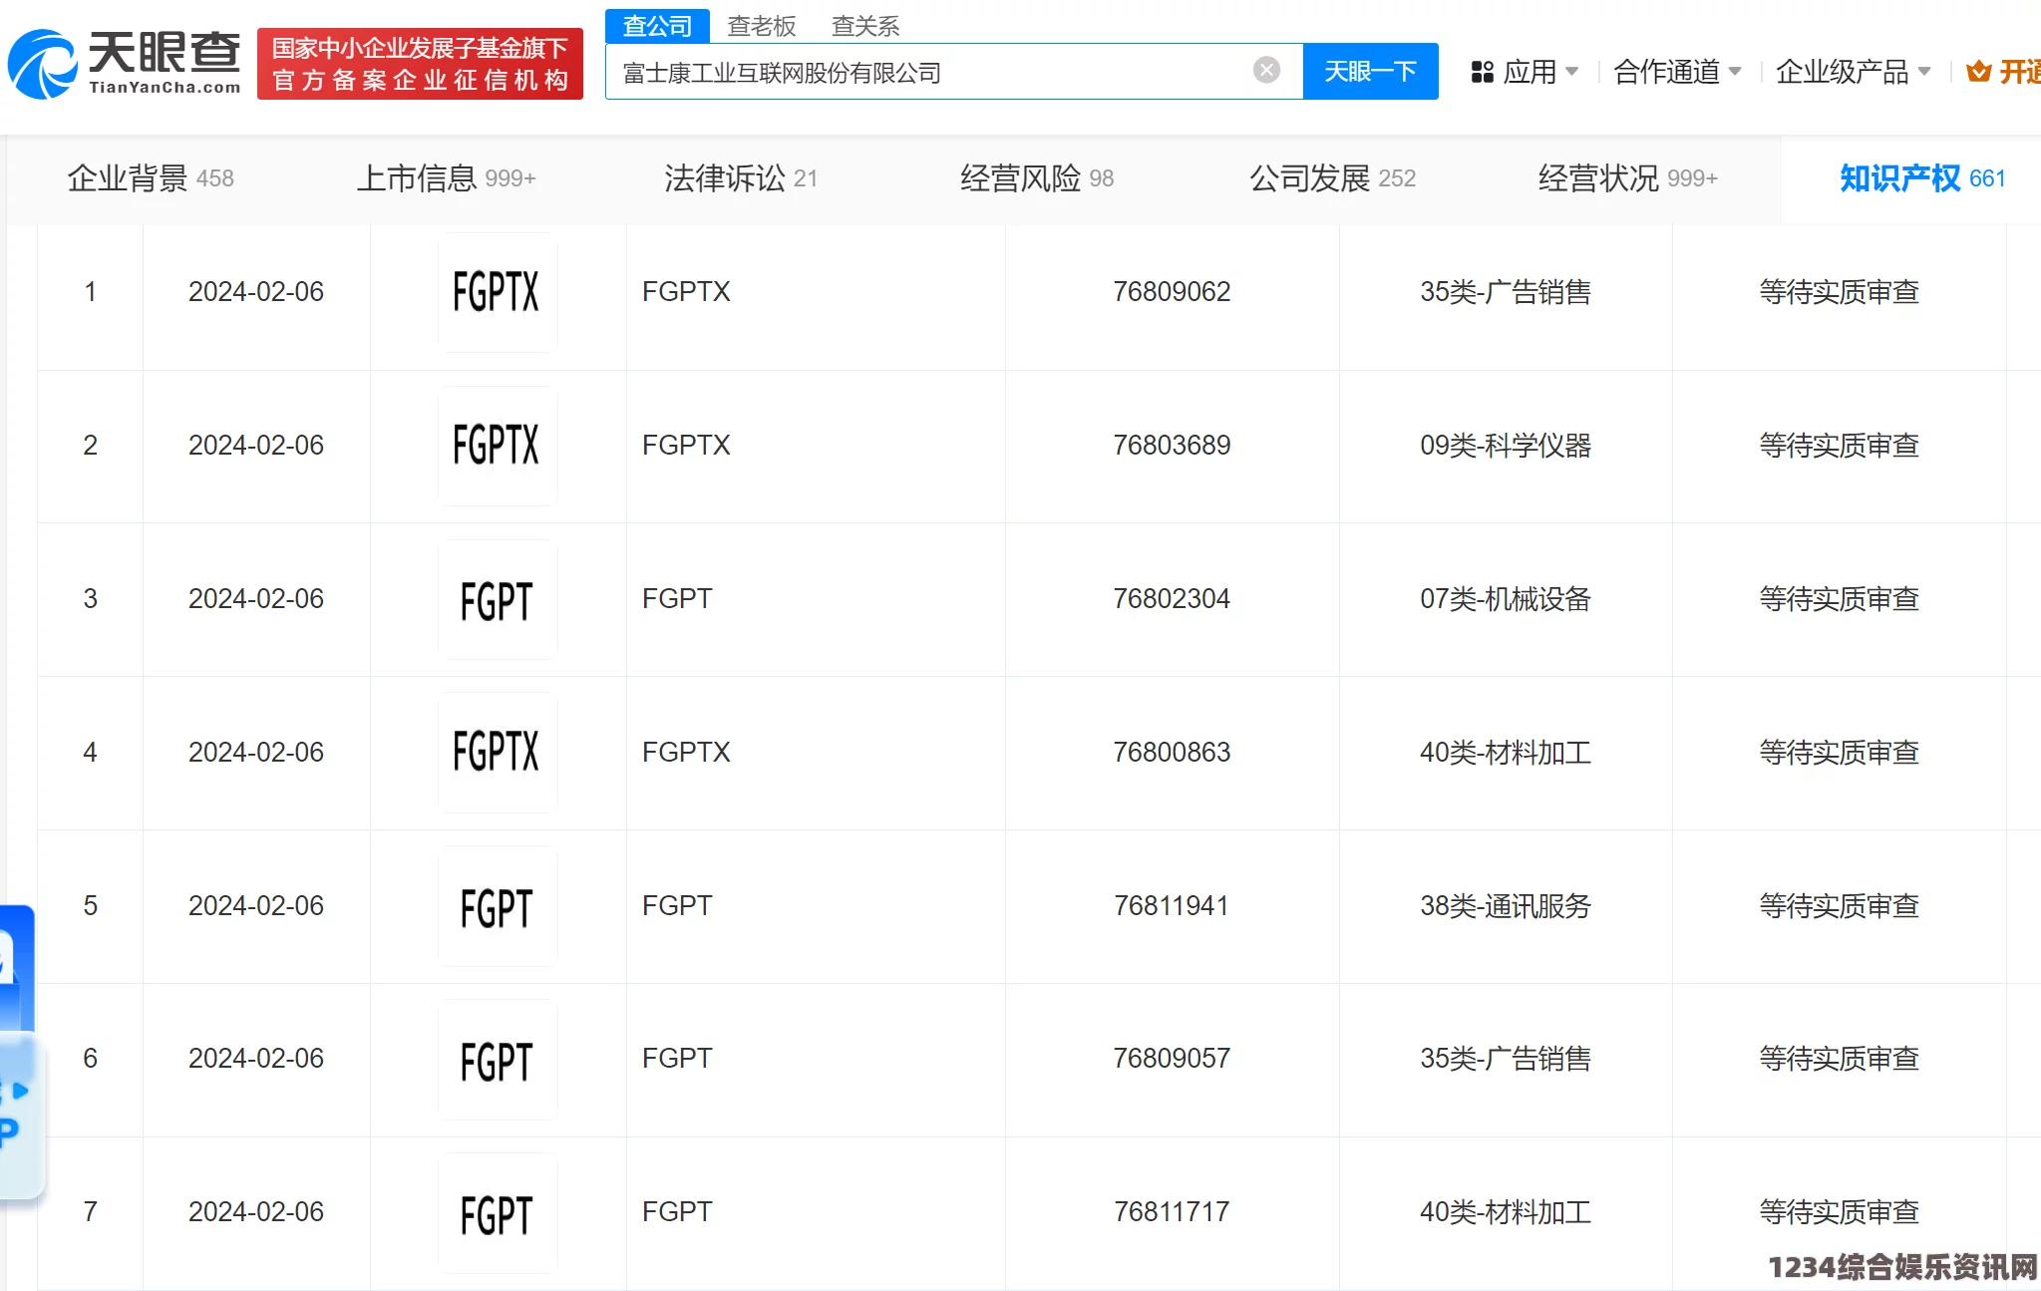Click the 天眼一下 search button

(1370, 71)
